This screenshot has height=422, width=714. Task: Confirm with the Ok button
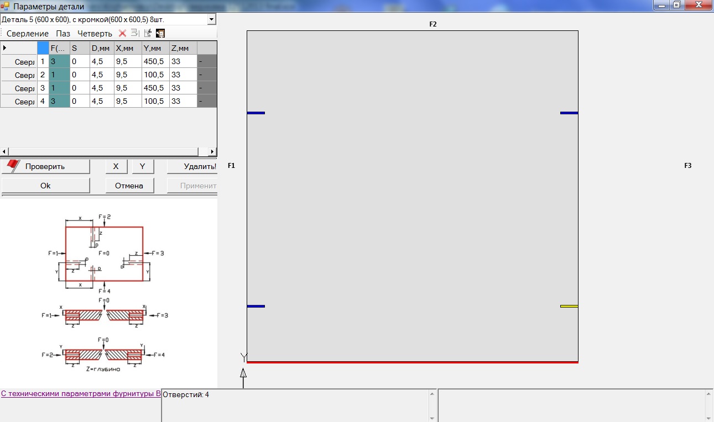[x=45, y=186]
